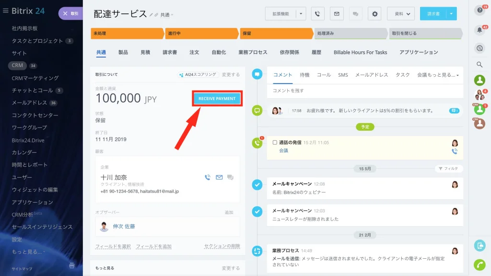Open the Billable Hours For Tasks tab
491x276 pixels.
360,52
